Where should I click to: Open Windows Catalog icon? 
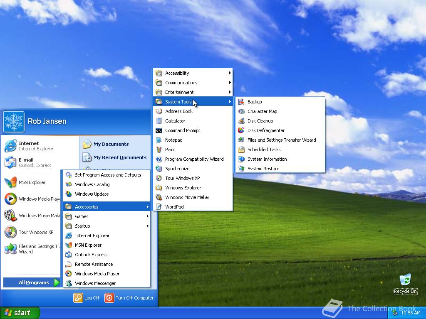[x=69, y=184]
